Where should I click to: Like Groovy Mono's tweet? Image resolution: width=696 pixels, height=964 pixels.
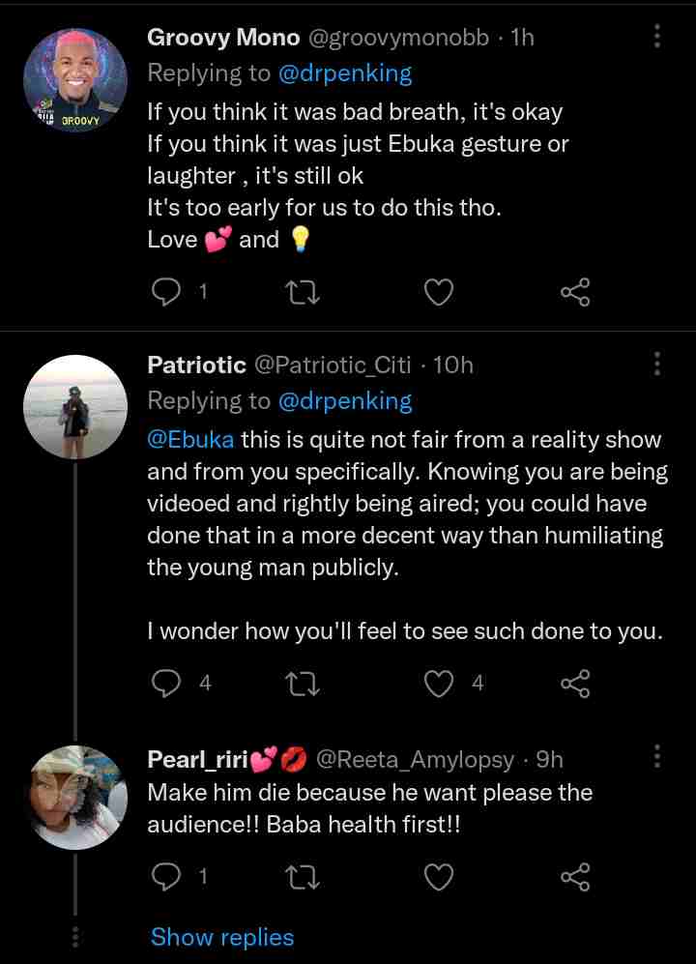(x=440, y=291)
